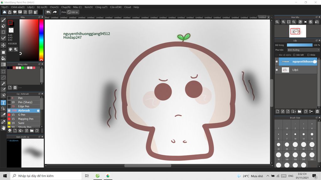
Task: Zoom out on navigator panel
Action: 294,22
